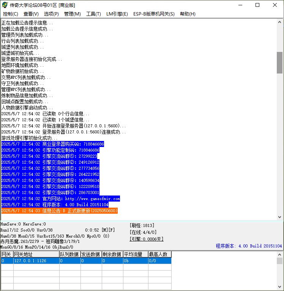Viewport: 284px width, 291px height.
Task: Click the 游戏处理引擎初始化成功 log line
Action: 29,138
